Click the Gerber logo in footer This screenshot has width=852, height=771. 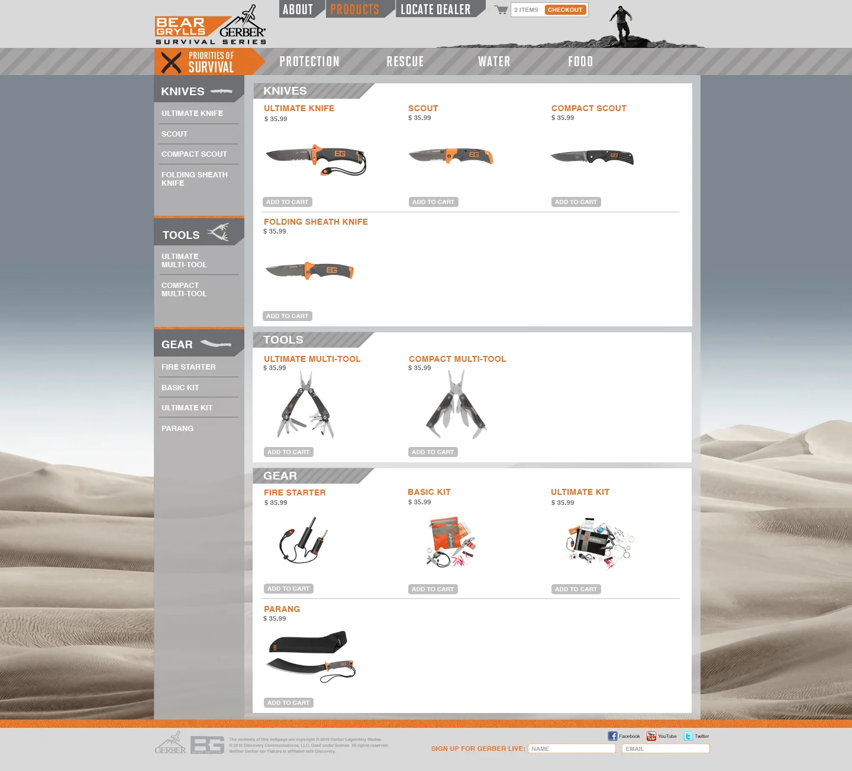click(x=170, y=743)
